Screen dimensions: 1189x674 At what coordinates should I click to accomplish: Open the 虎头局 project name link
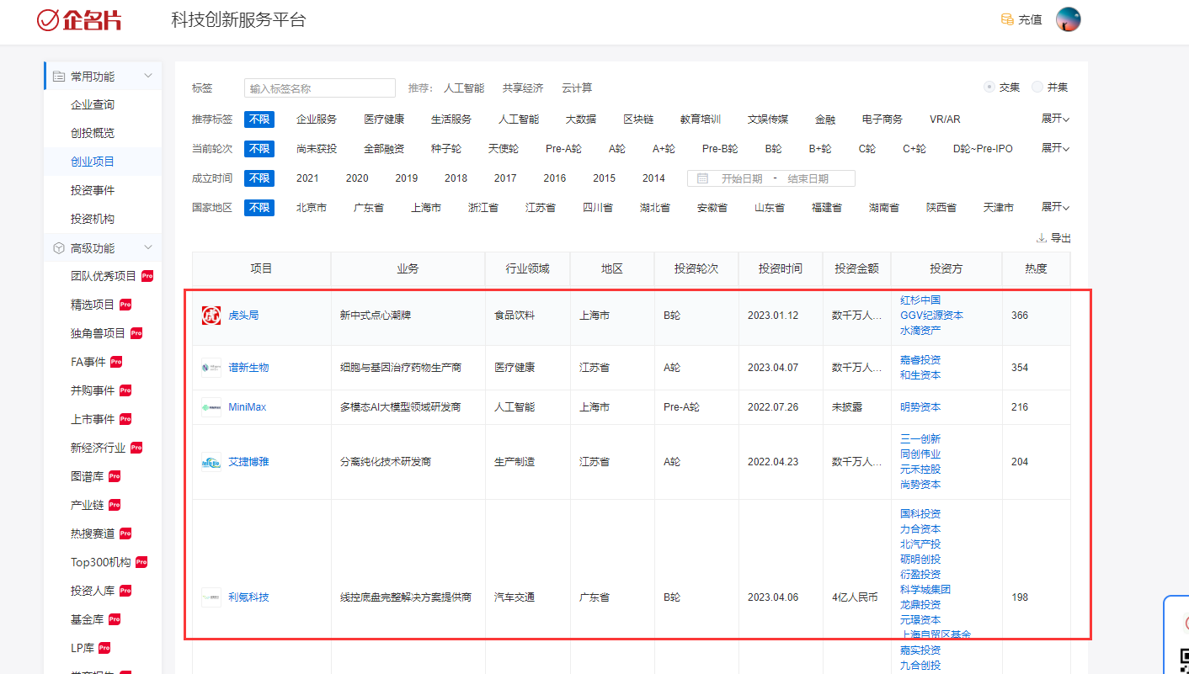[x=243, y=316]
